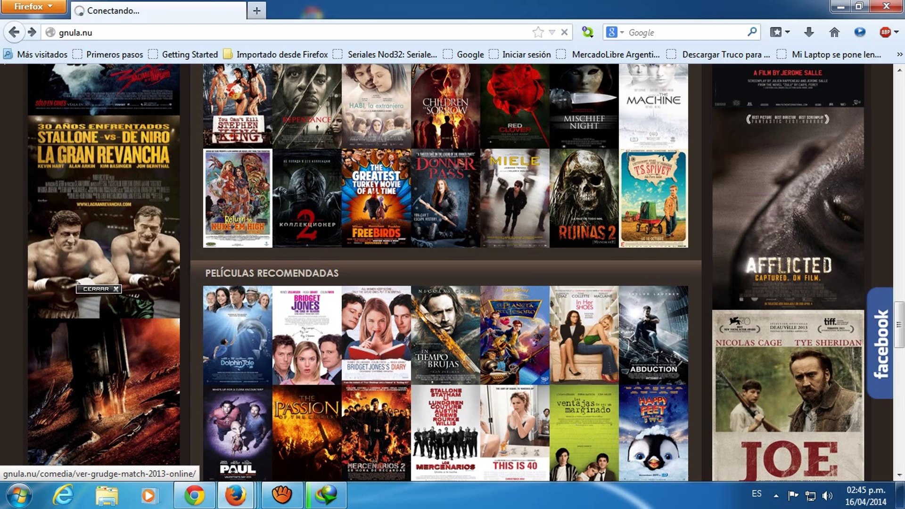Image resolution: width=905 pixels, height=509 pixels.
Task: Close the ad with CERRAR button
Action: 99,289
